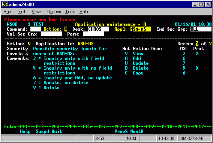Image resolution: width=213 pixels, height=143 pixels.
Task: Open the View menu
Action: (36, 12)
